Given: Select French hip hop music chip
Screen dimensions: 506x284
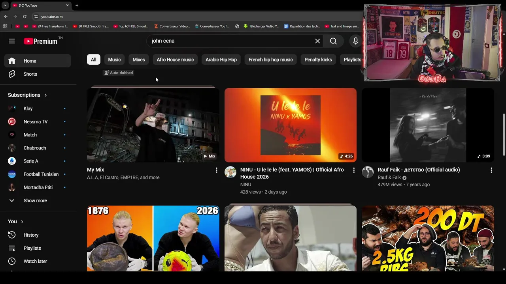Looking at the screenshot, I should [x=271, y=60].
